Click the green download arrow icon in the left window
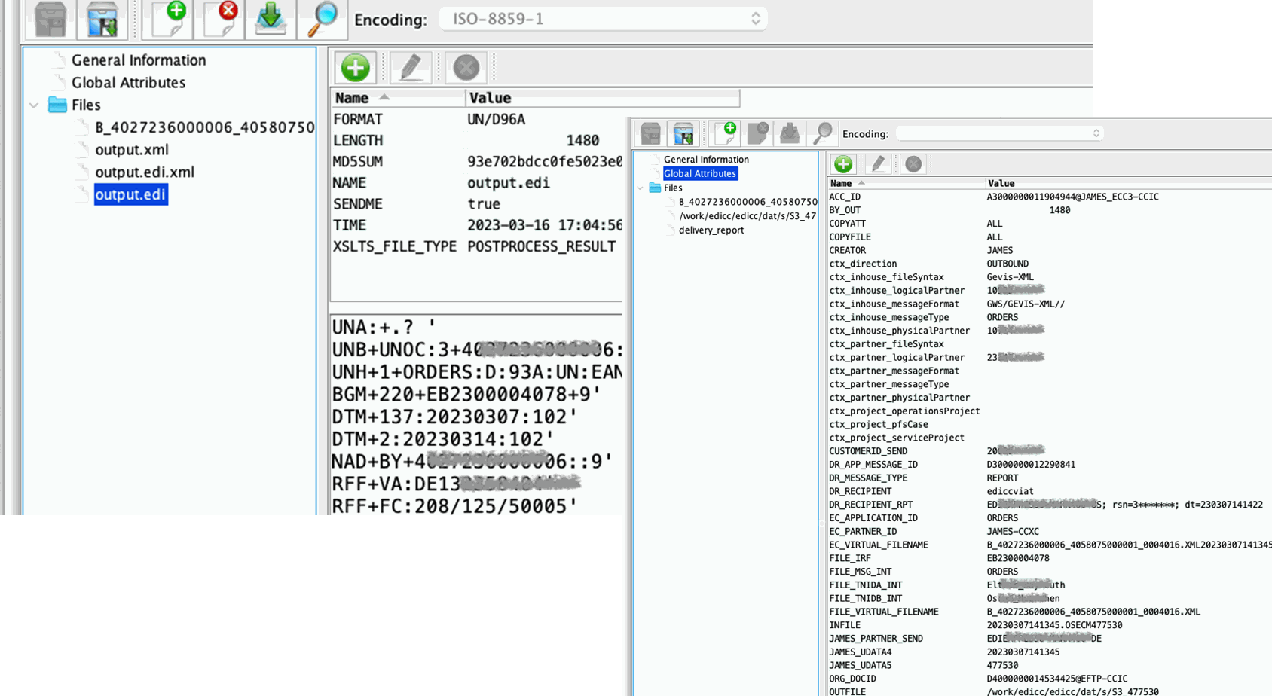The image size is (1272, 696). coord(271,18)
